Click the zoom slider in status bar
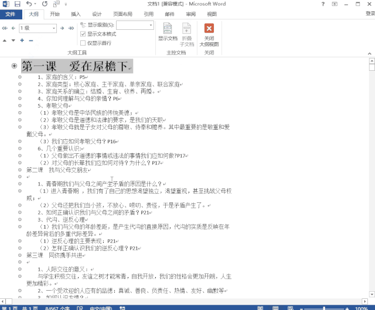The width and height of the screenshot is (375, 310). 328,308
